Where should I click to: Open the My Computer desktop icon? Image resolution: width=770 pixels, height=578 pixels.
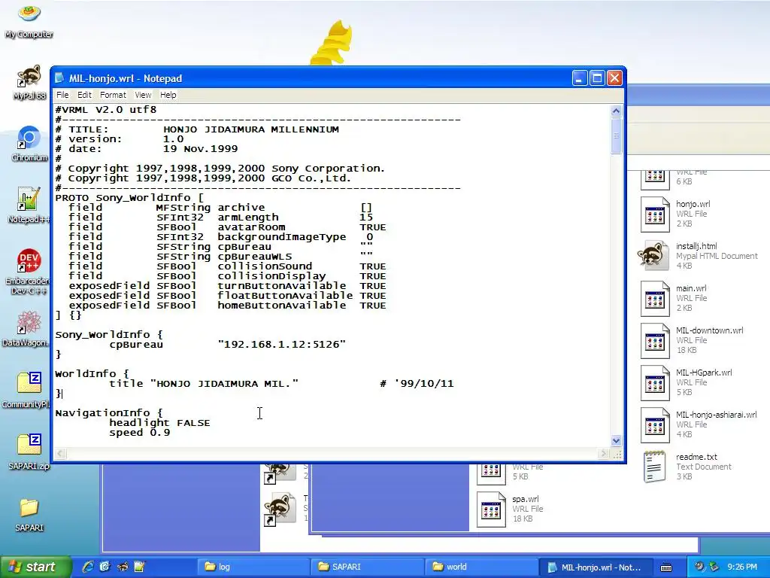coord(29,14)
